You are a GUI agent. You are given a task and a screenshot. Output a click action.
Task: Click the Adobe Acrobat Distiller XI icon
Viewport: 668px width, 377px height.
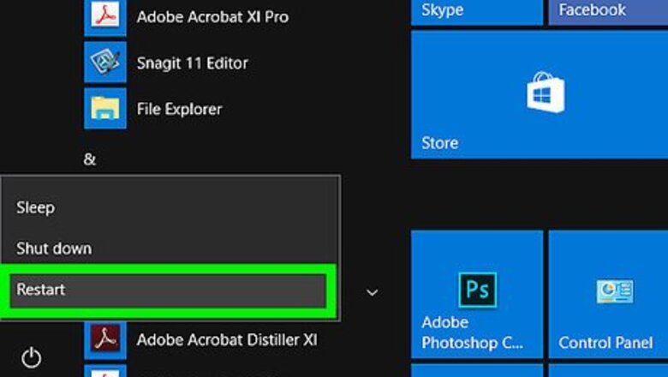pos(105,340)
